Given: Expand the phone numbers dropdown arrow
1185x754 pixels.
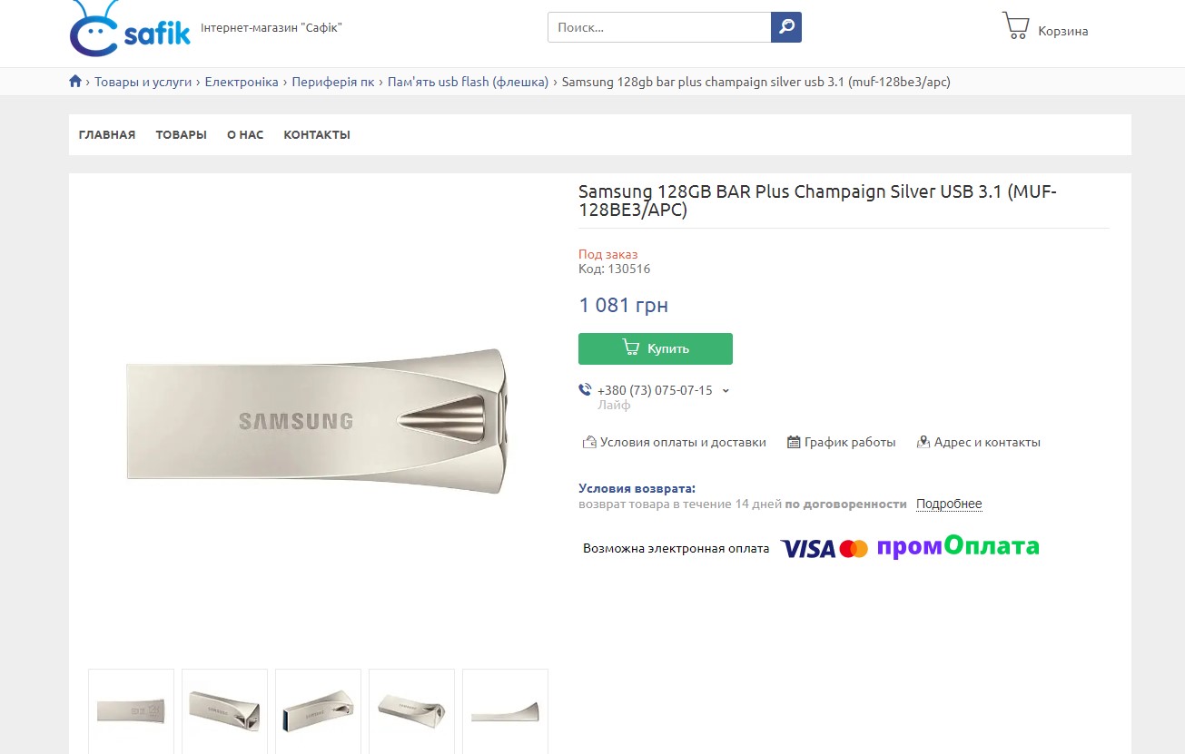Looking at the screenshot, I should [x=726, y=391].
